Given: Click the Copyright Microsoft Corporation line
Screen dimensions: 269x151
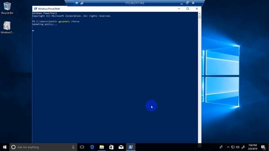Looking at the screenshot, I should click(x=71, y=16).
